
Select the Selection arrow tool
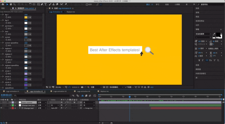7,4
